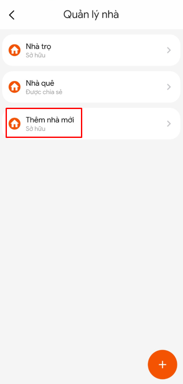The image size is (183, 384).
Task: Select the Nhà quê name text
Action: (40, 83)
